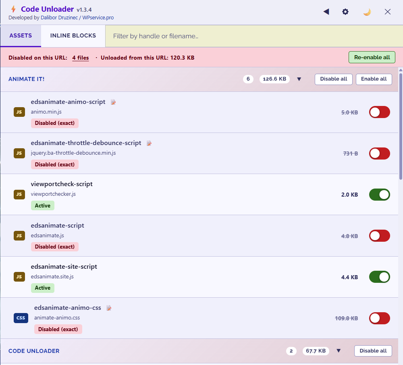This screenshot has width=403, height=365.
Task: Switch to the INLINE BLOCKS tab
Action: coord(73,35)
